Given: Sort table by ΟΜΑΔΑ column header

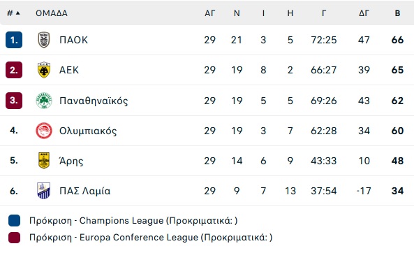Looking at the screenshot, I should point(52,13).
